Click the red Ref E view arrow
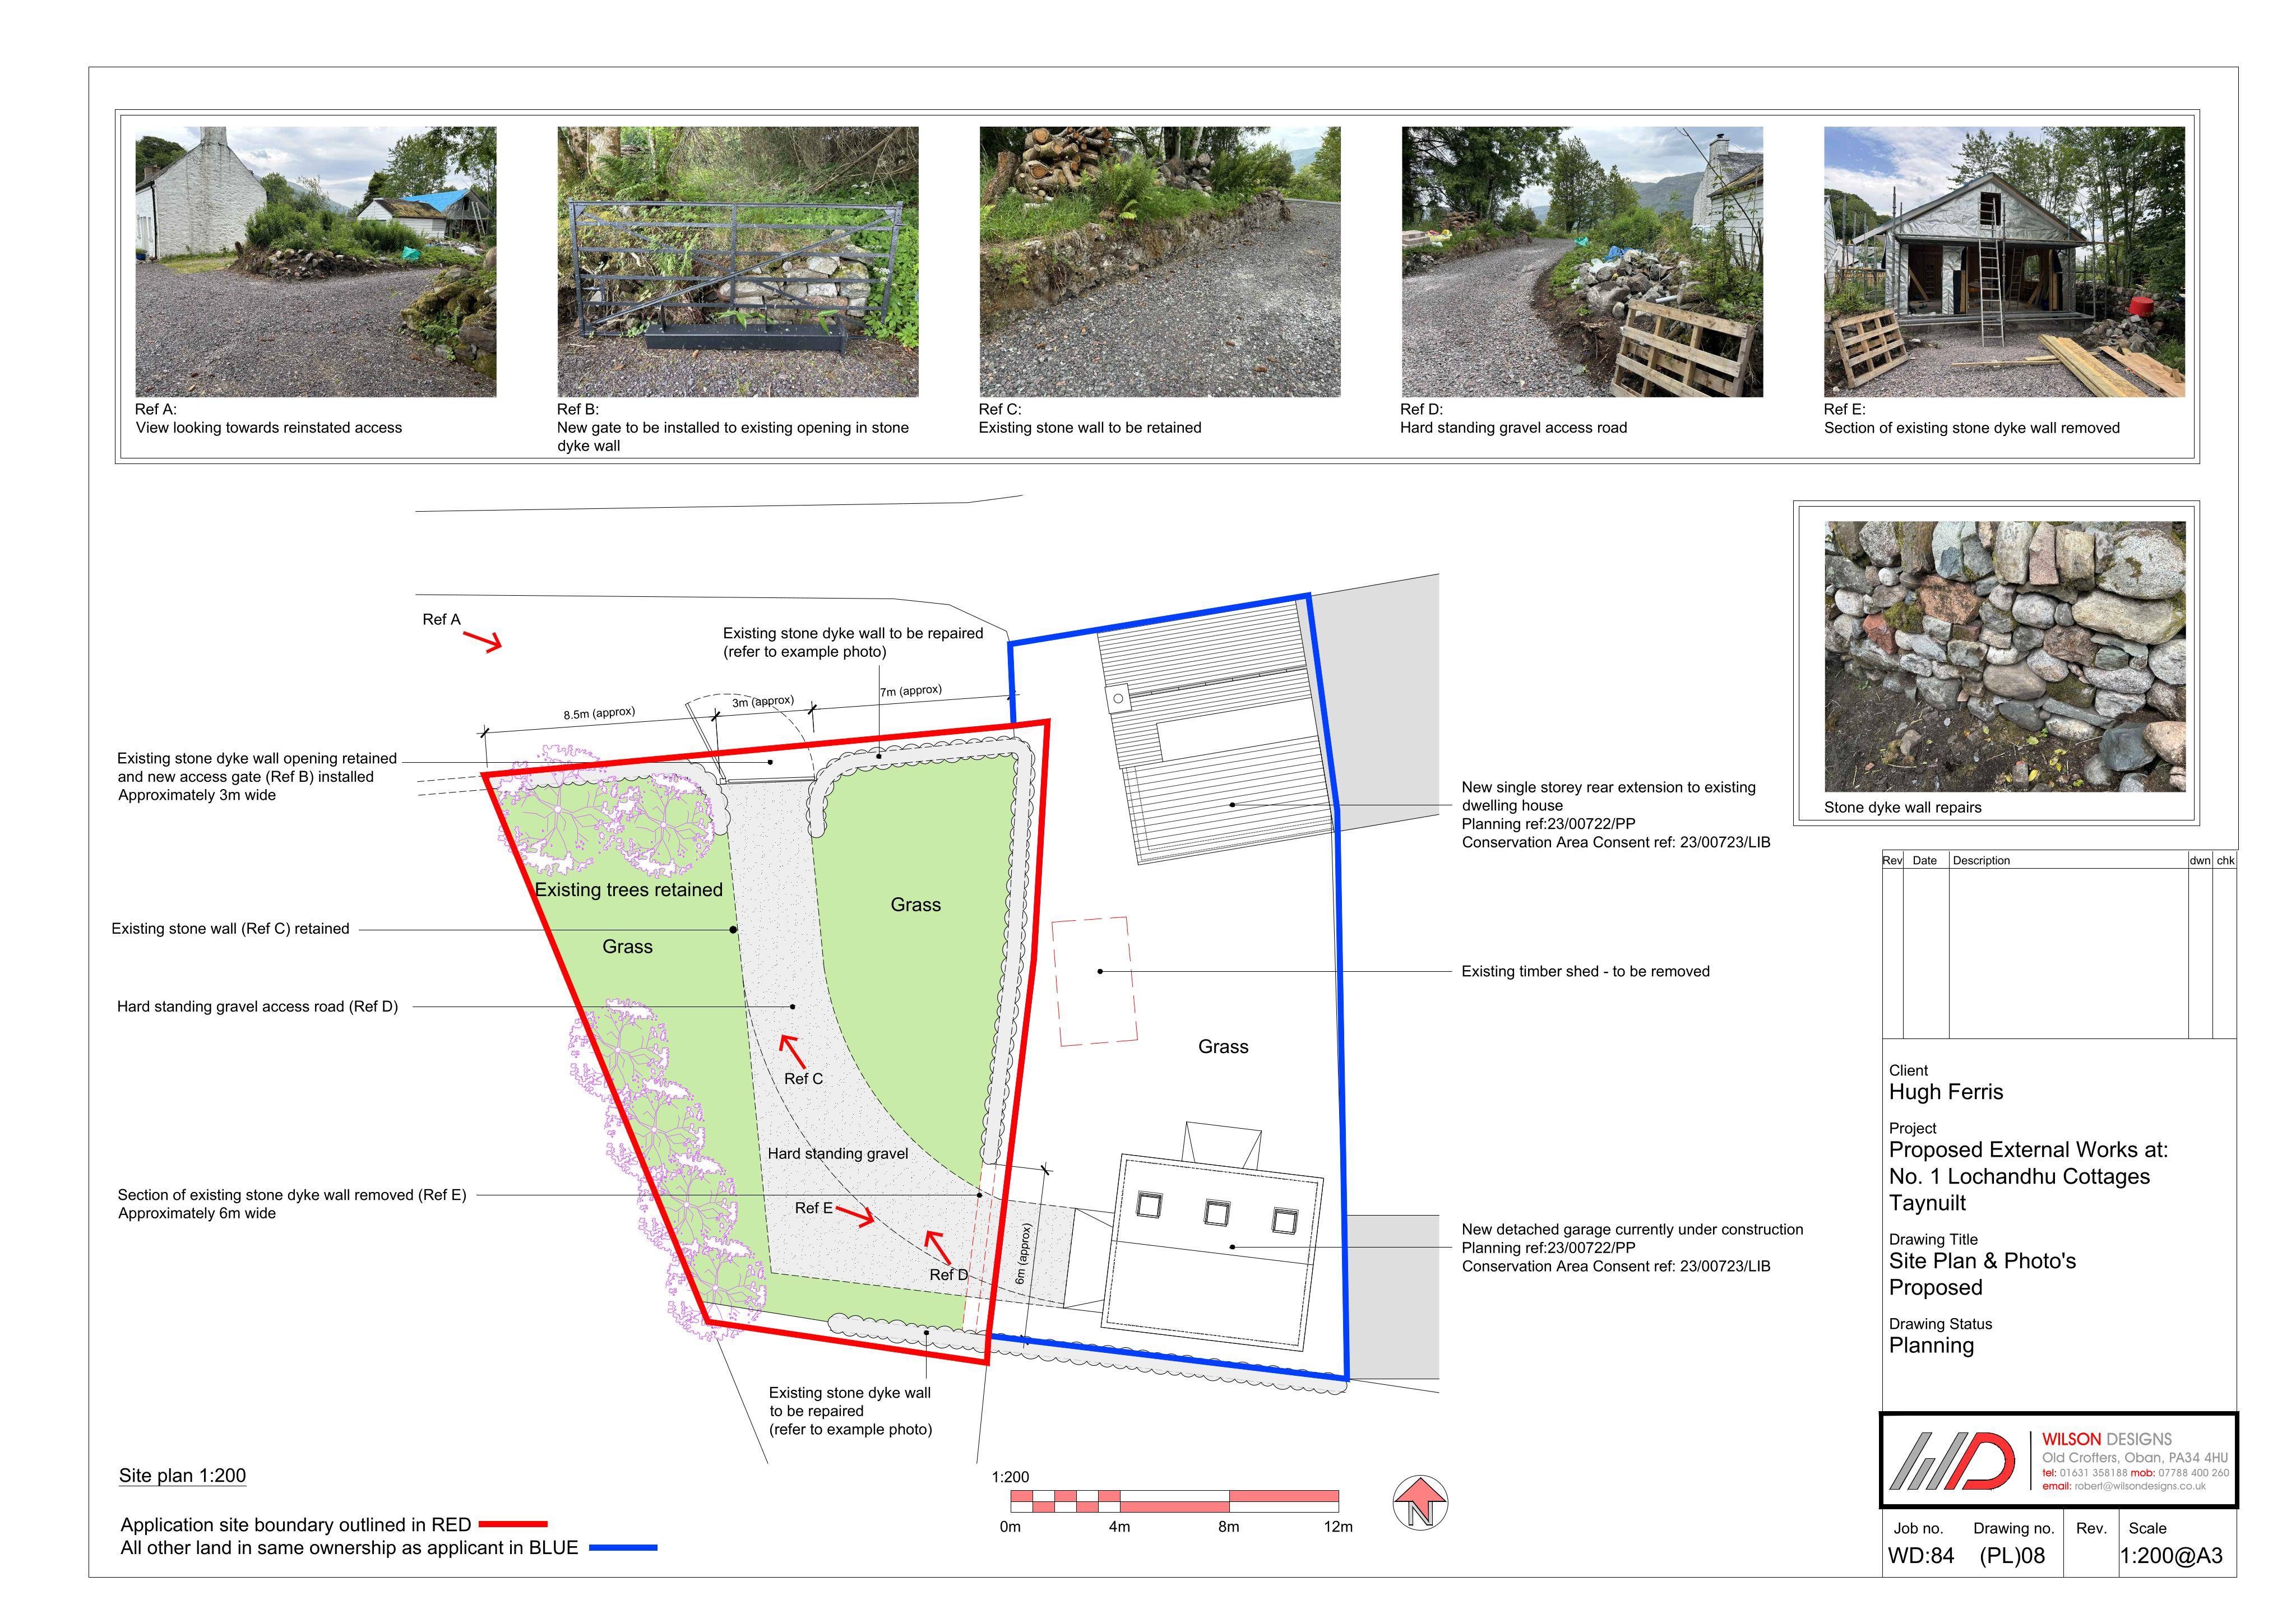 [x=855, y=1216]
